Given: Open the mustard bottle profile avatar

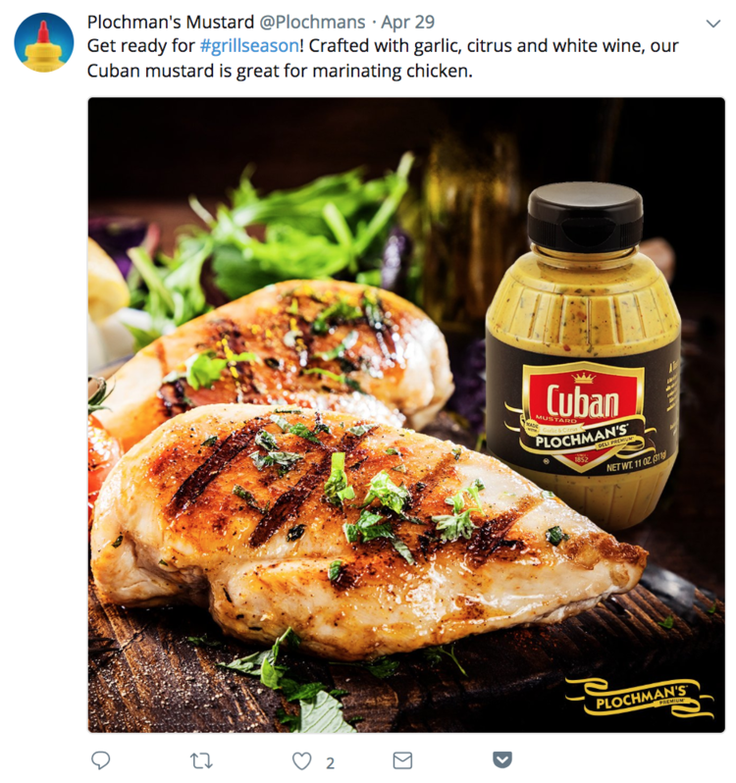Looking at the screenshot, I should click(x=44, y=42).
